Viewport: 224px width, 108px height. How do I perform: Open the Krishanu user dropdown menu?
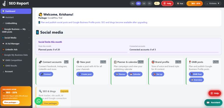click(x=213, y=3)
